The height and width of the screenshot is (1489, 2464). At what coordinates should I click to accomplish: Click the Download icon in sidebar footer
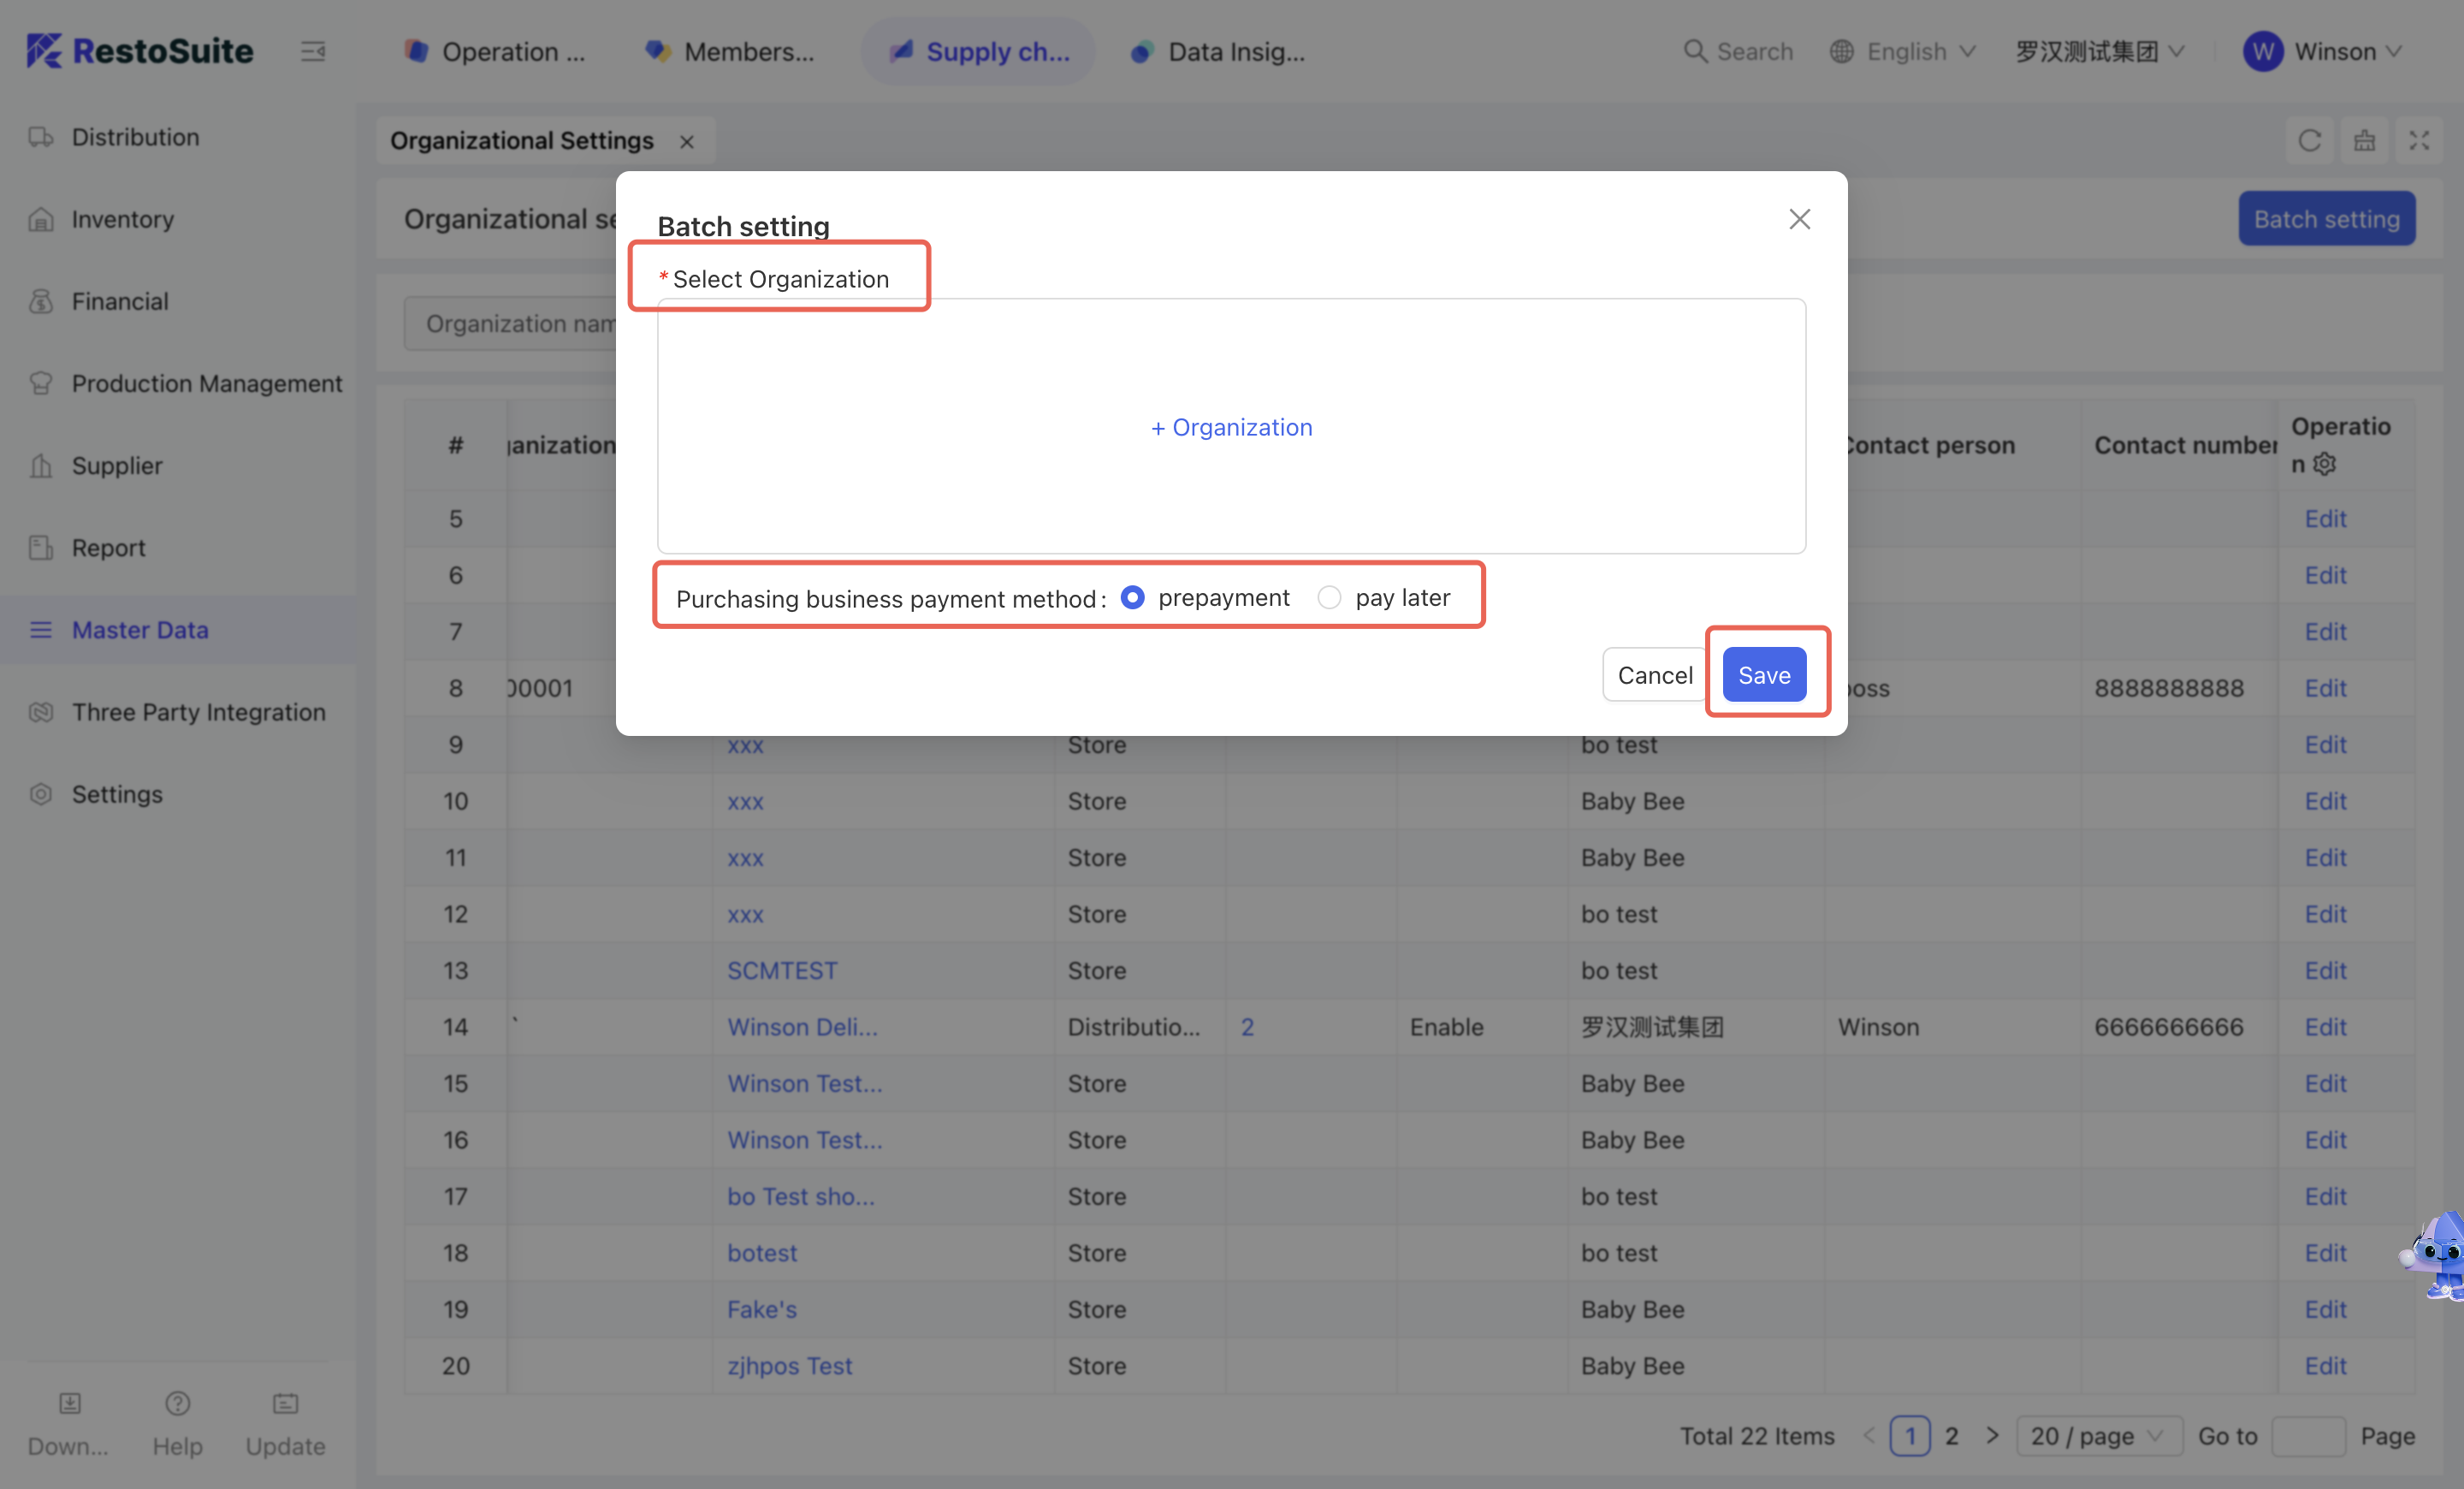pyautogui.click(x=69, y=1405)
